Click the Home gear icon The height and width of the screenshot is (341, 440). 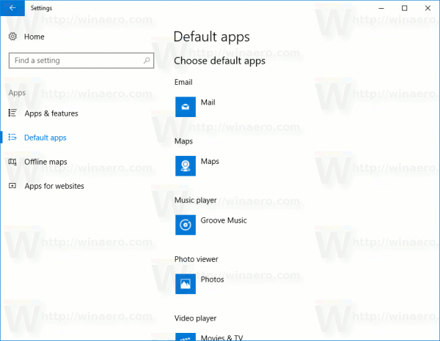[x=12, y=37]
